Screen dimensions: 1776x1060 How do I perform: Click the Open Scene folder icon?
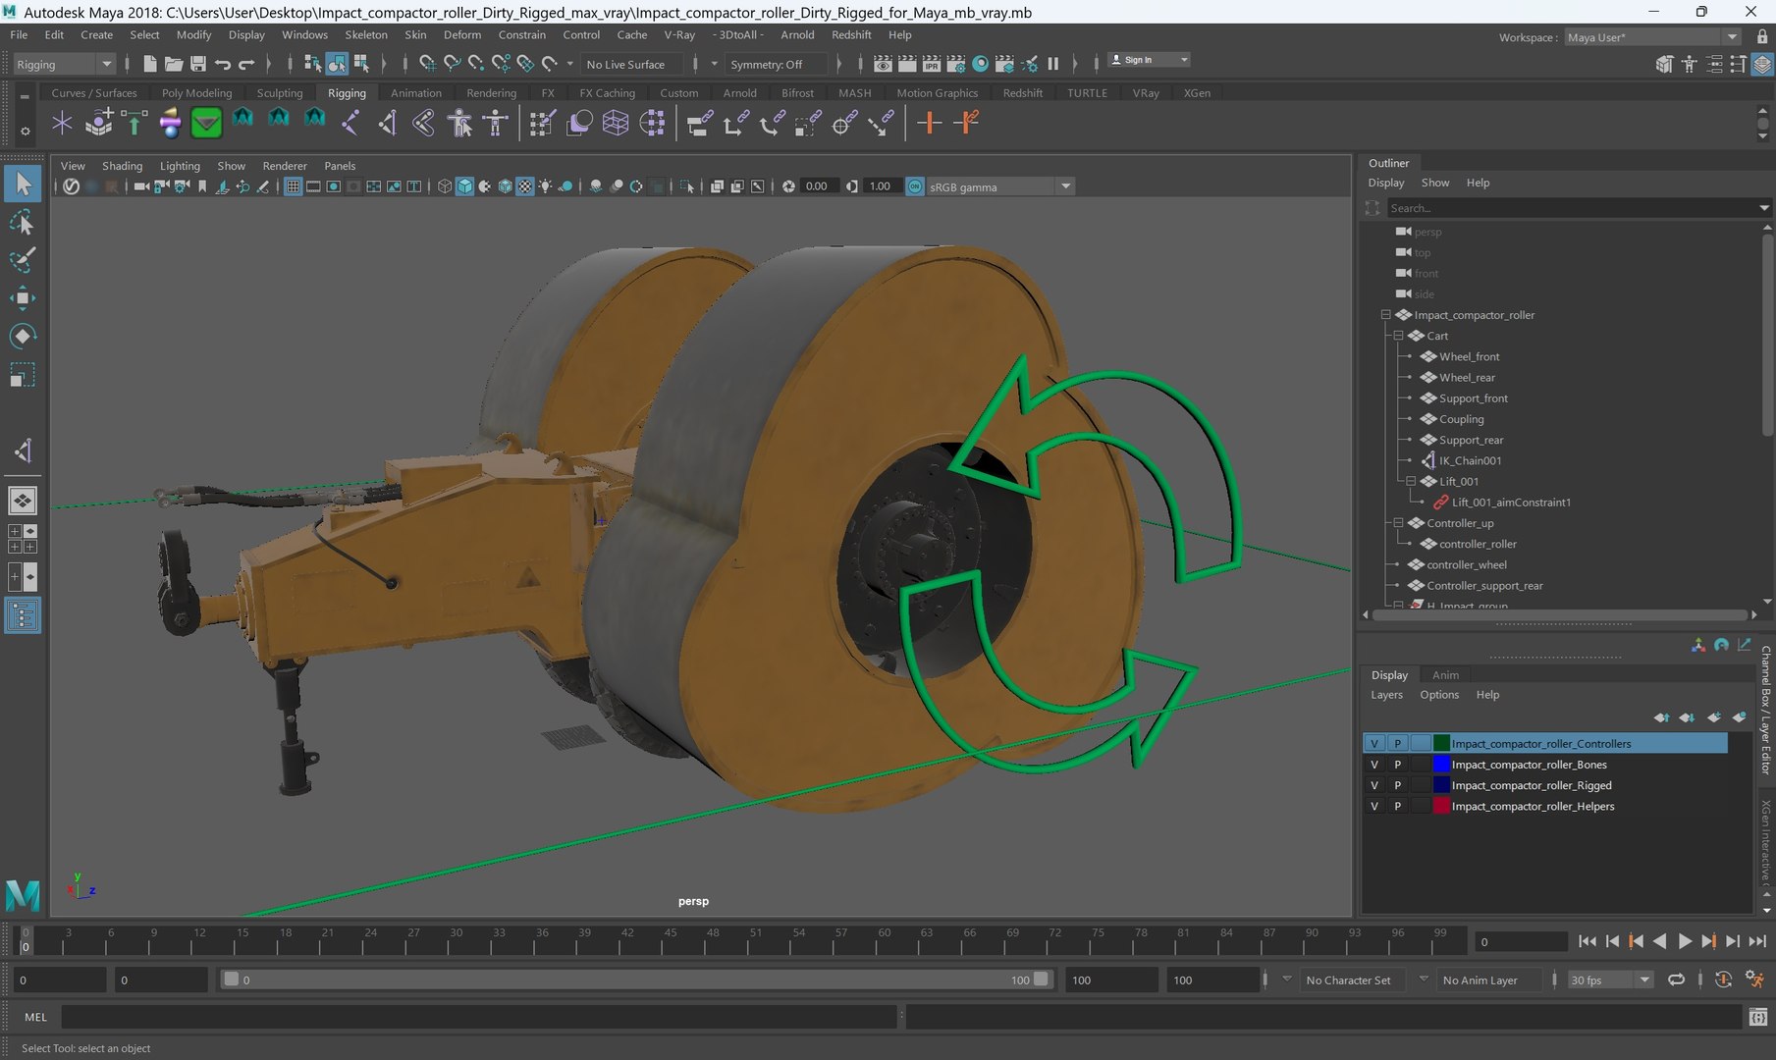pyautogui.click(x=174, y=64)
